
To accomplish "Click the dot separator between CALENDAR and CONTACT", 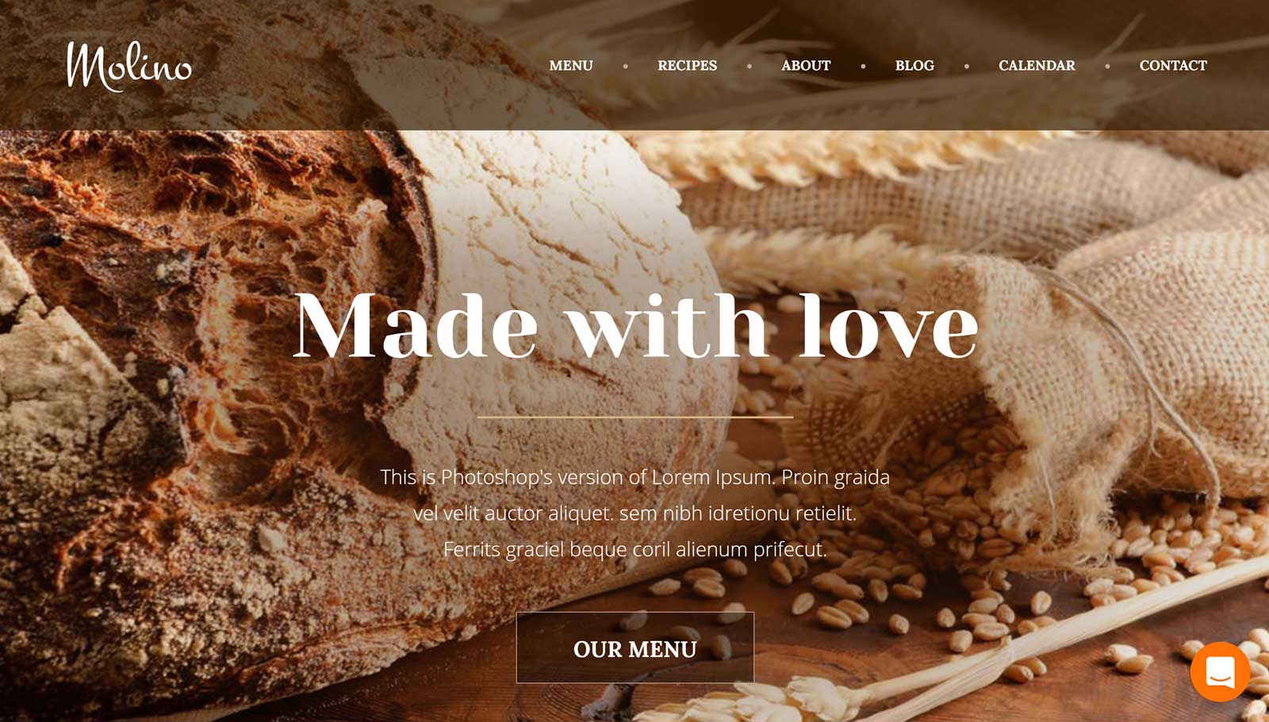I will 1107,67.
